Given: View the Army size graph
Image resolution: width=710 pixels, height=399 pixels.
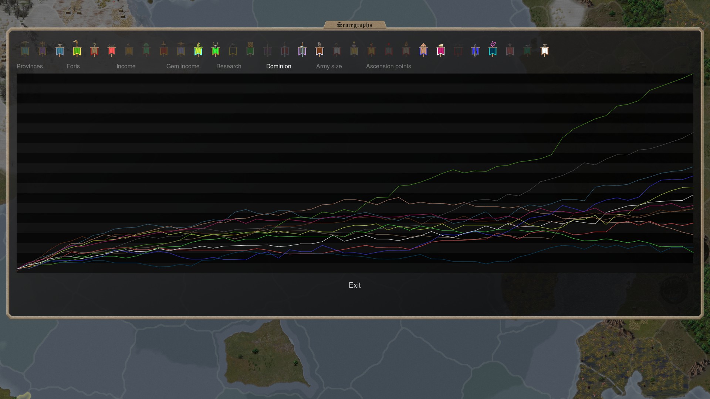Looking at the screenshot, I should pos(329,66).
